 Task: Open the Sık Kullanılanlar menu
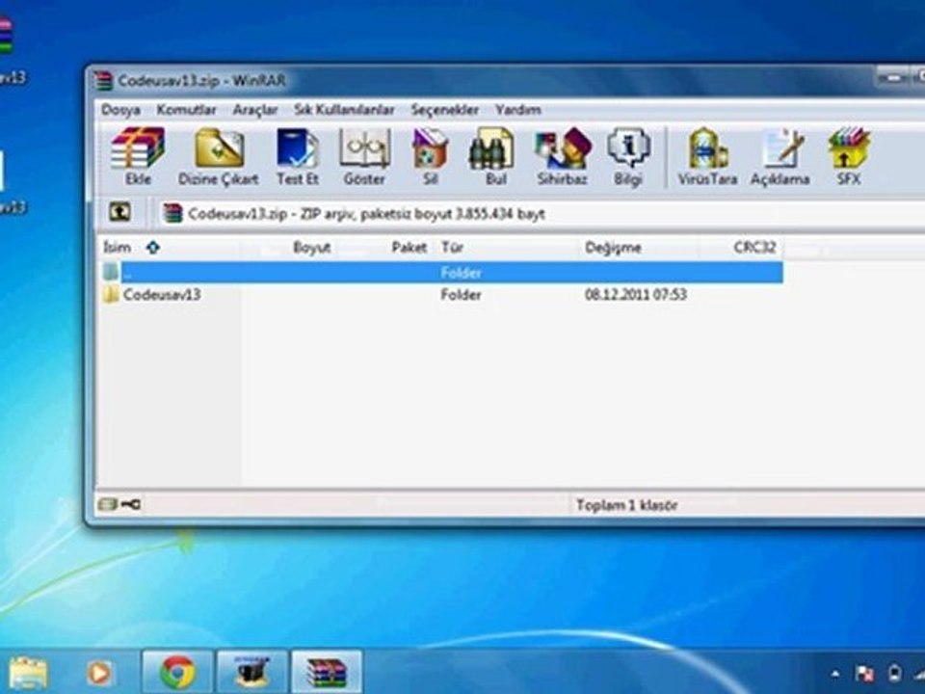345,110
